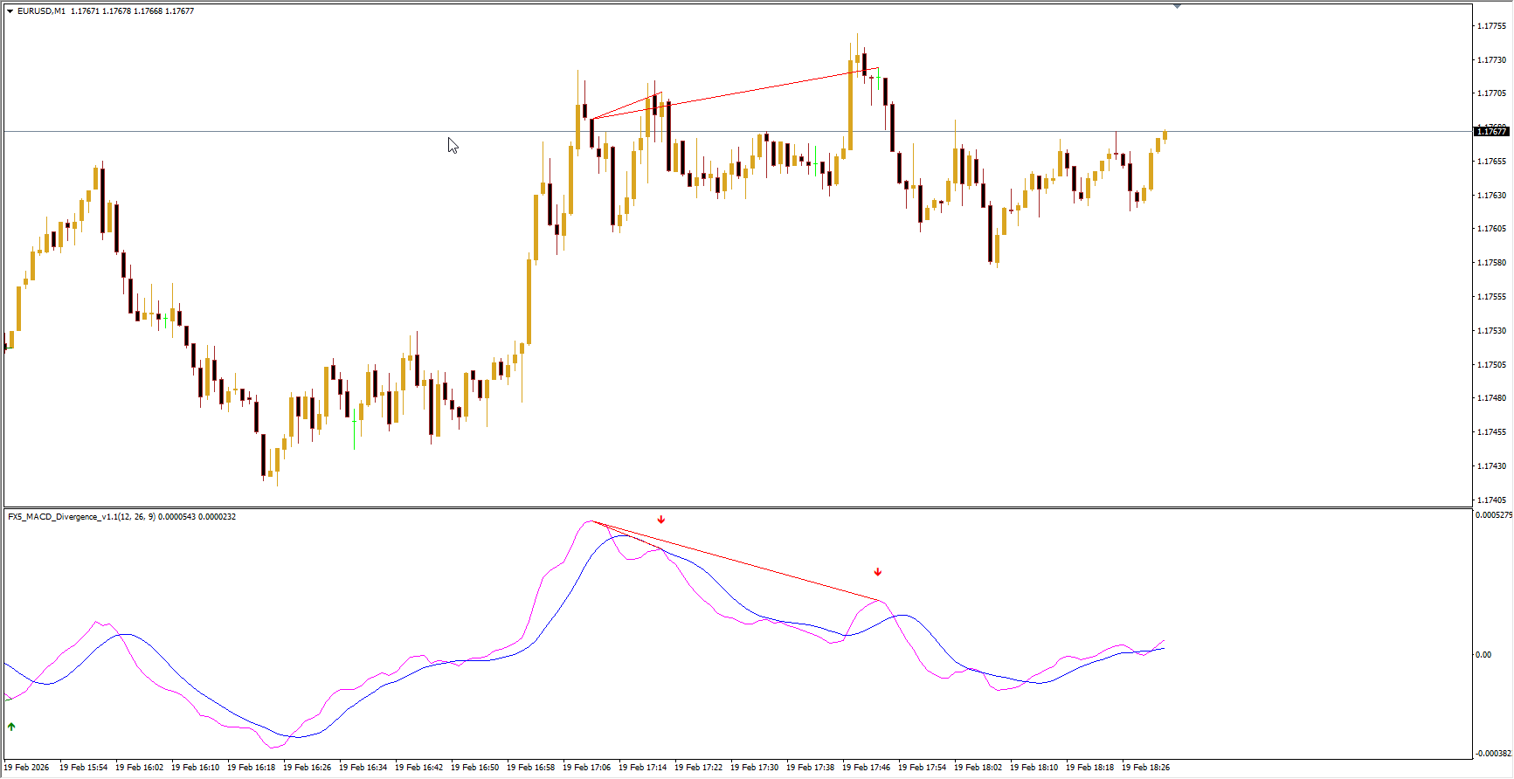
Task: Click the 19 Feb 17:46 time axis label
Action: coord(866,768)
